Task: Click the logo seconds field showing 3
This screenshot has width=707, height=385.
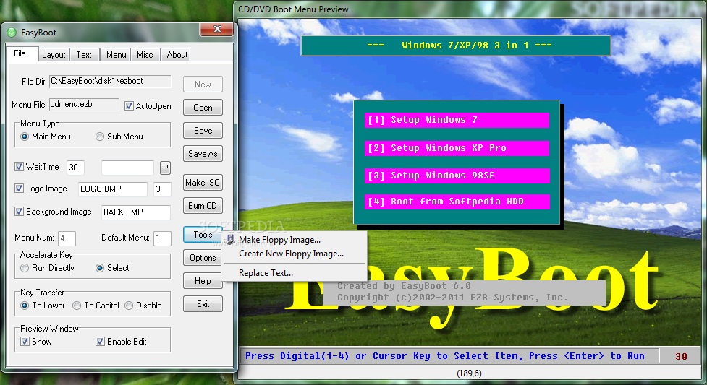Action: 162,189
